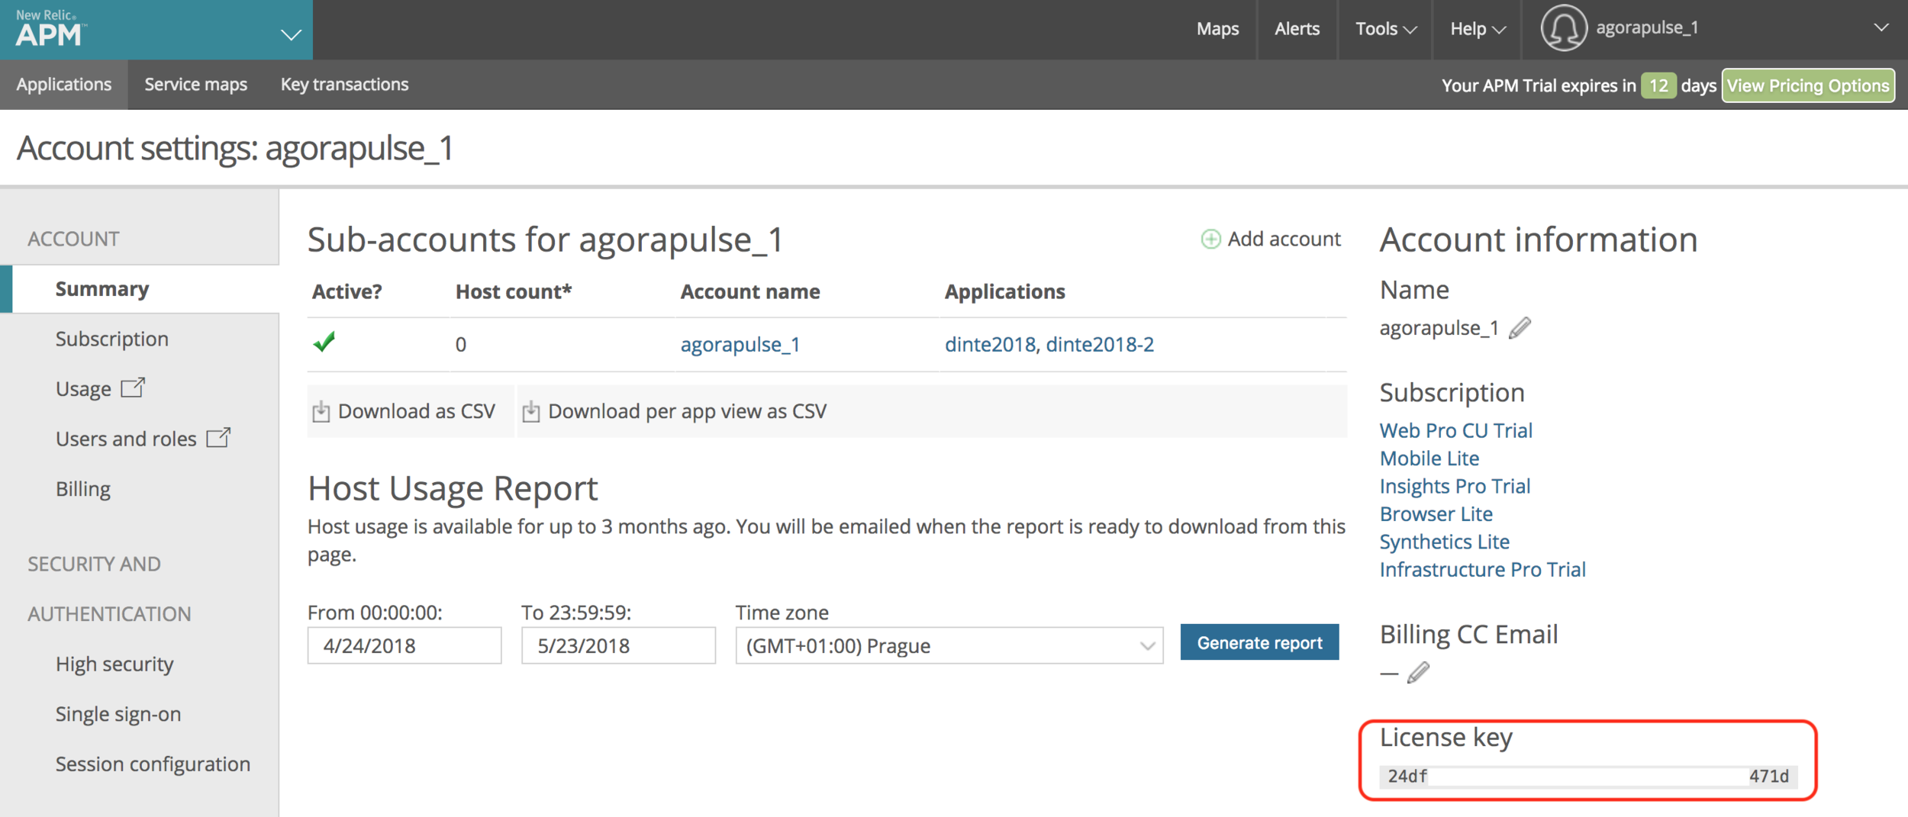The width and height of the screenshot is (1908, 817).
Task: Click the Generate report button
Action: 1259,643
